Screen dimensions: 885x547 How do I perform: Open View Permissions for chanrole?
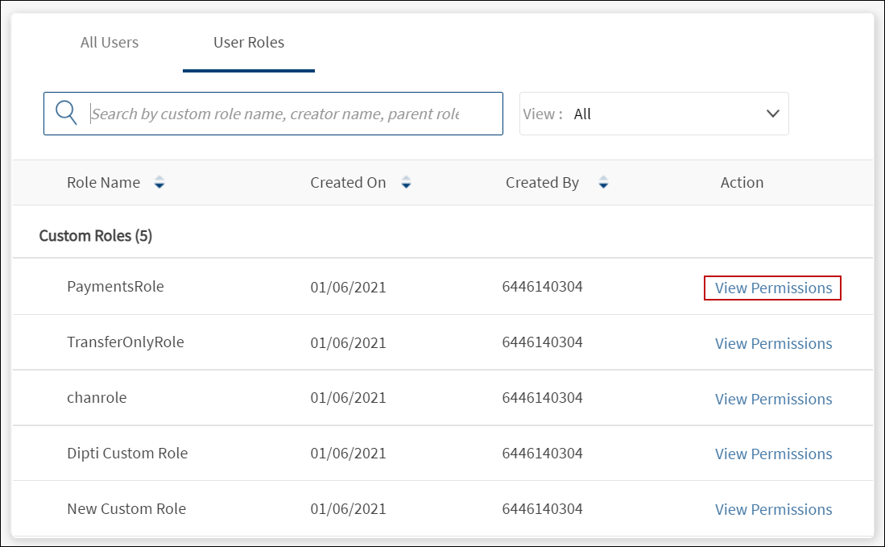773,399
